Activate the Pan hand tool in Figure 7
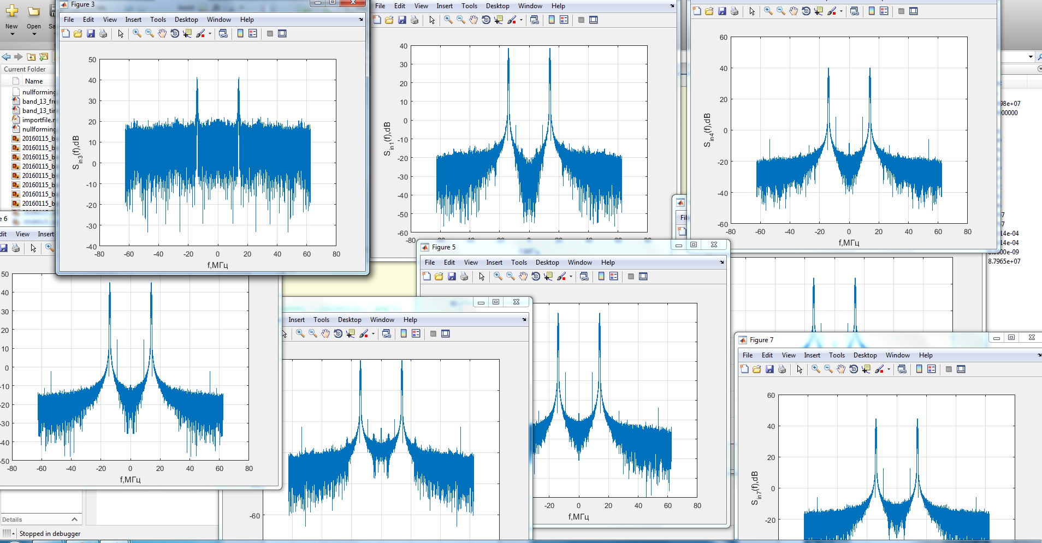This screenshot has width=1042, height=543. tap(841, 369)
